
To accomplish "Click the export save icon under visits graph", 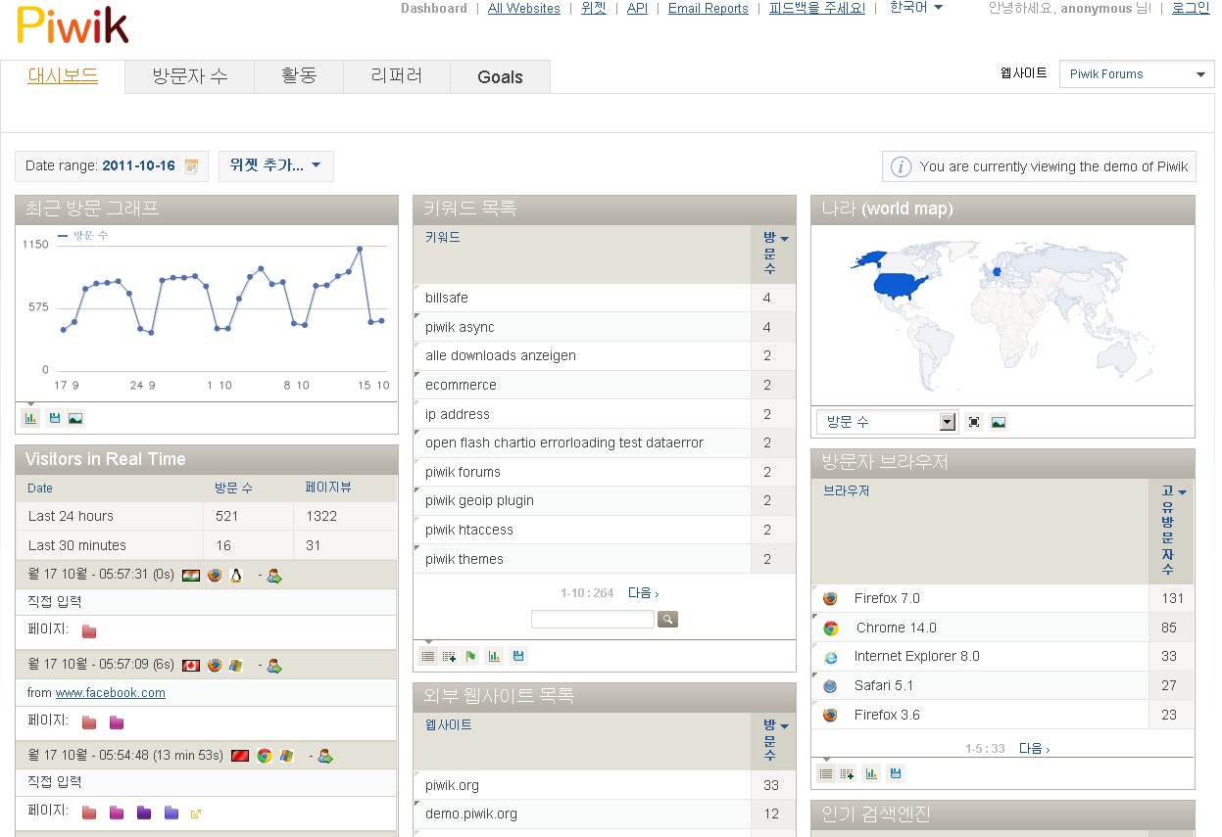I will (54, 418).
